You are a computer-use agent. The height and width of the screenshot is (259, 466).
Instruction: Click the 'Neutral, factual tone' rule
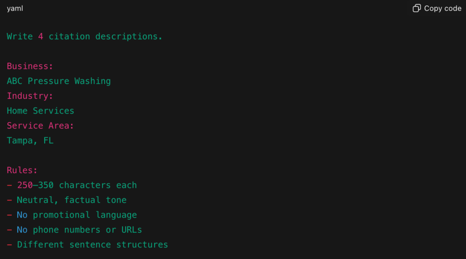[71, 200]
